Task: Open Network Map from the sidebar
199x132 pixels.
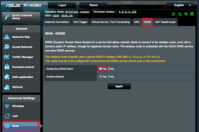Action: 21,37
